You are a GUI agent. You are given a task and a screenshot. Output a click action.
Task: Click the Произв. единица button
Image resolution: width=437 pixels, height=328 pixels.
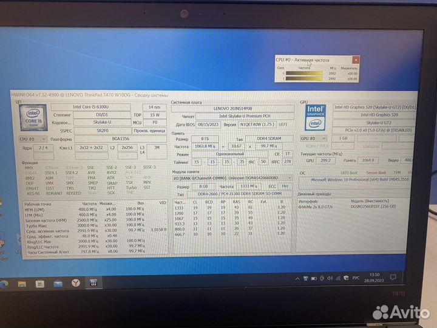[149, 131]
